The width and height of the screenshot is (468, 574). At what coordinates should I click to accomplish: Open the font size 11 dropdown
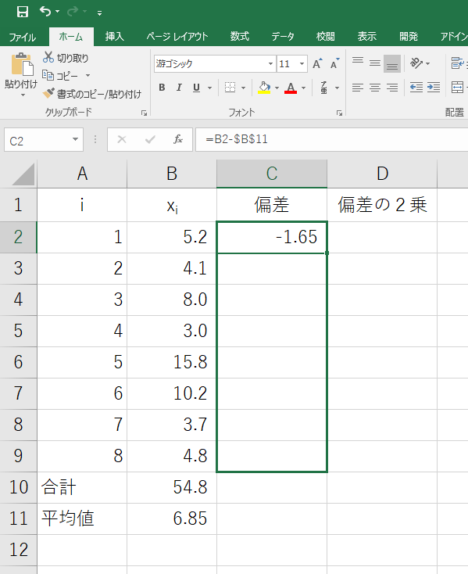pos(302,63)
